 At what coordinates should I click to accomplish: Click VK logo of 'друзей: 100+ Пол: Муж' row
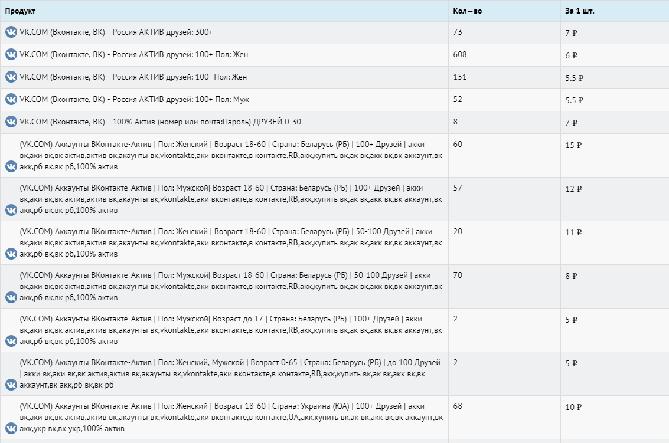pyautogui.click(x=11, y=99)
